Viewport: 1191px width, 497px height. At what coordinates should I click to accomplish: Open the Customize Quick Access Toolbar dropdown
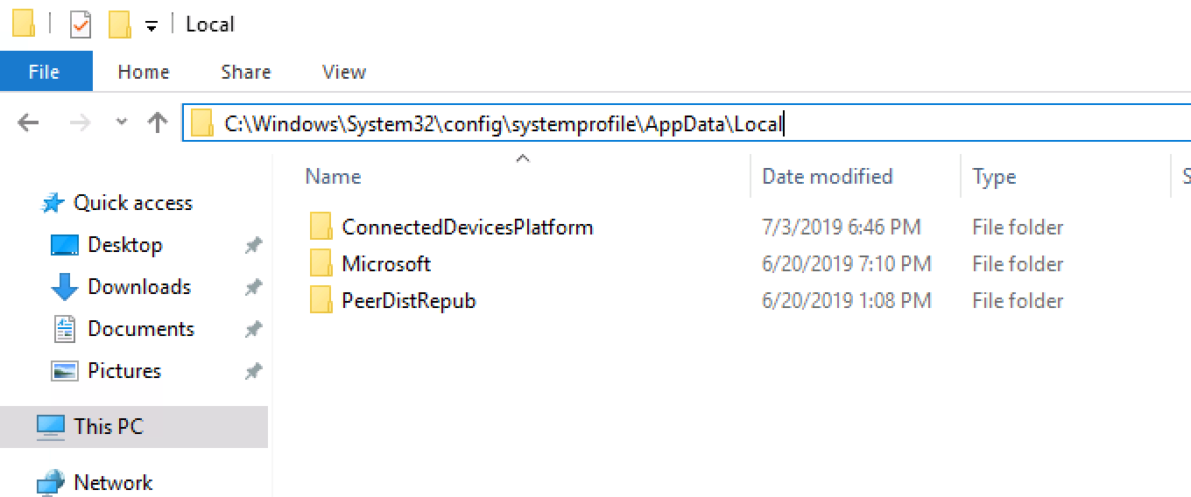(152, 26)
